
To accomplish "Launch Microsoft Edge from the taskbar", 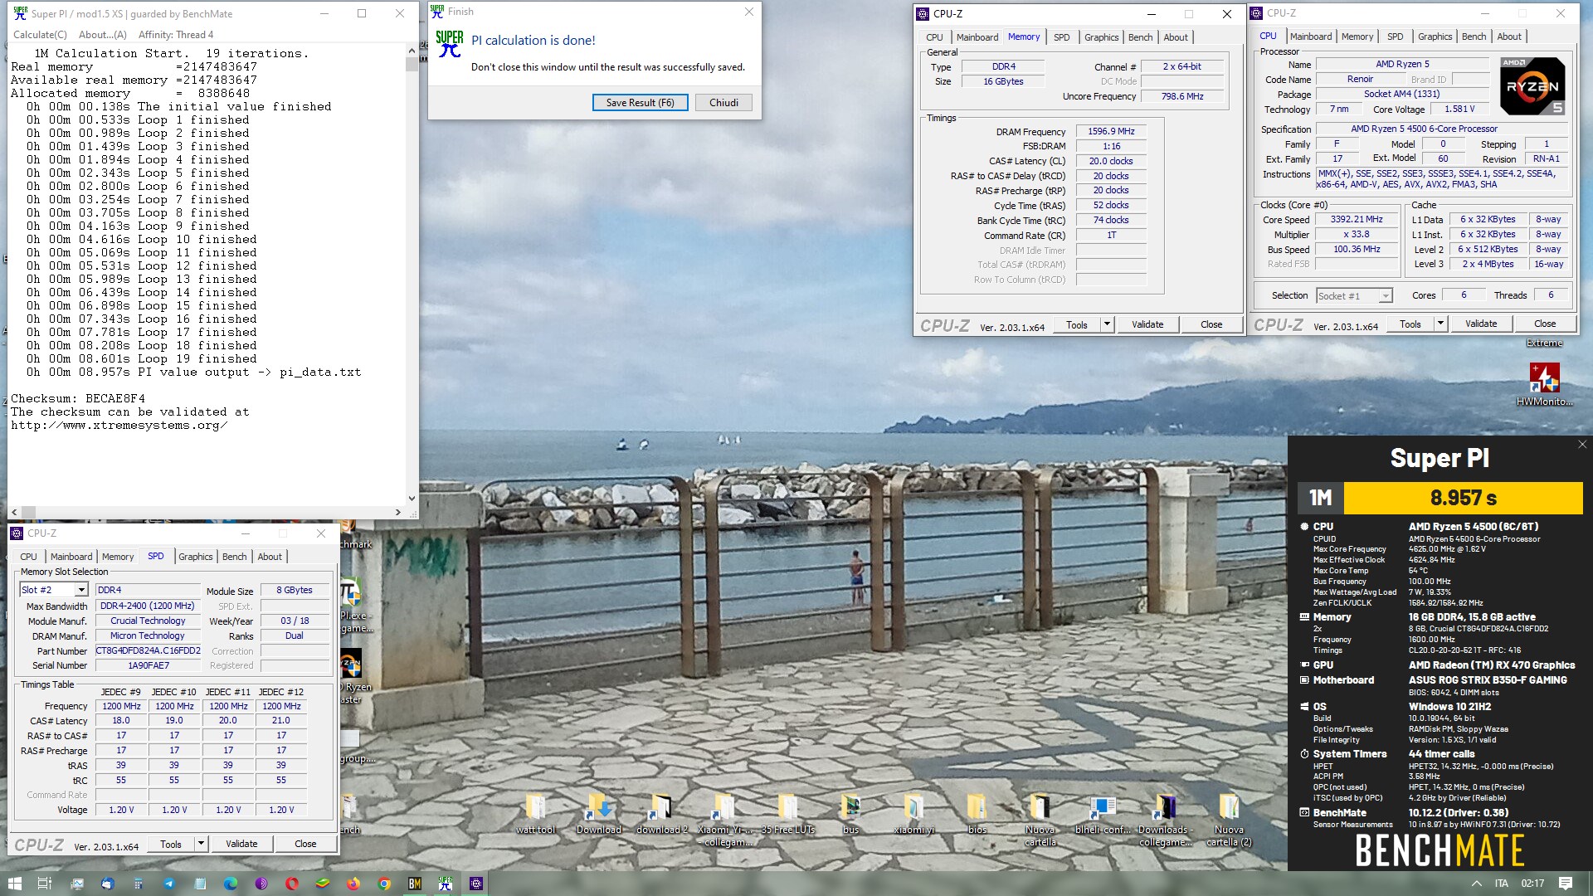I will 230,884.
